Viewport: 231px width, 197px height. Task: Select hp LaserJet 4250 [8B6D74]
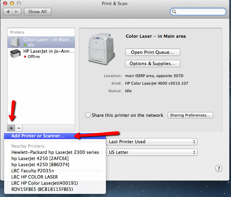(55, 164)
